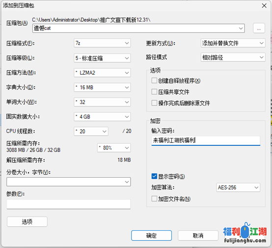Click the 确定 button

coord(151,236)
